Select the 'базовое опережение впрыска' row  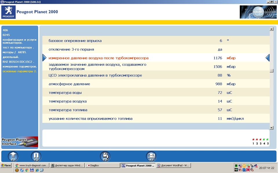(156, 41)
